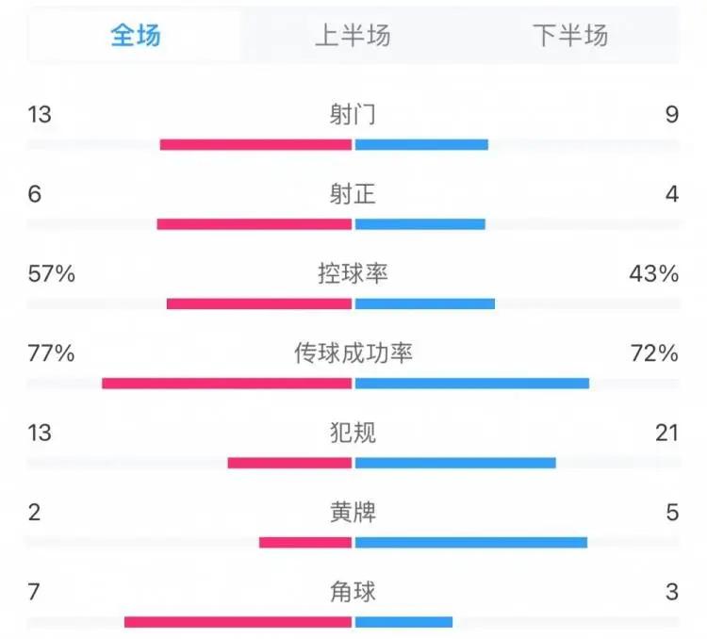Screen dimensions: 707x639
Task: Click the 21 fouls value
Action: (666, 433)
